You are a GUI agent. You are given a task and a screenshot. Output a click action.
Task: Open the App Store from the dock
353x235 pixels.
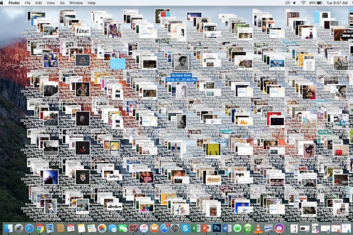(165, 228)
